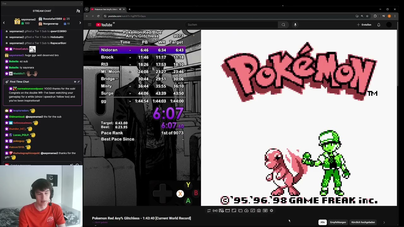
Task: Click the Pokemon video player area
Action: 240,118
